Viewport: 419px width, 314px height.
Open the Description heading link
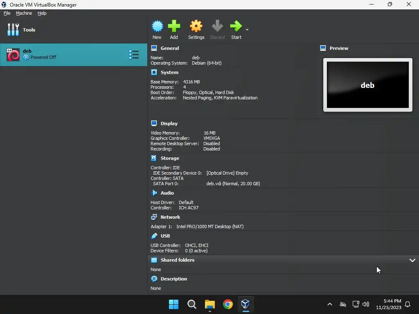[173, 279]
